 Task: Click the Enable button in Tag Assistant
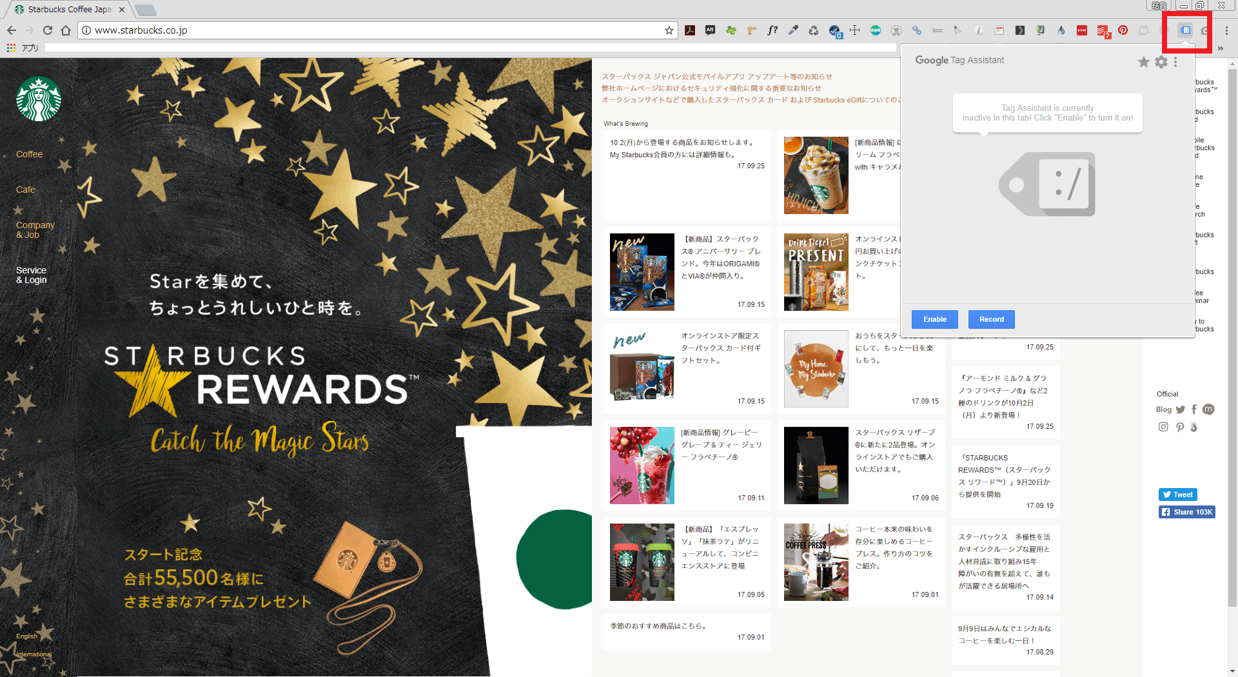[x=935, y=319]
